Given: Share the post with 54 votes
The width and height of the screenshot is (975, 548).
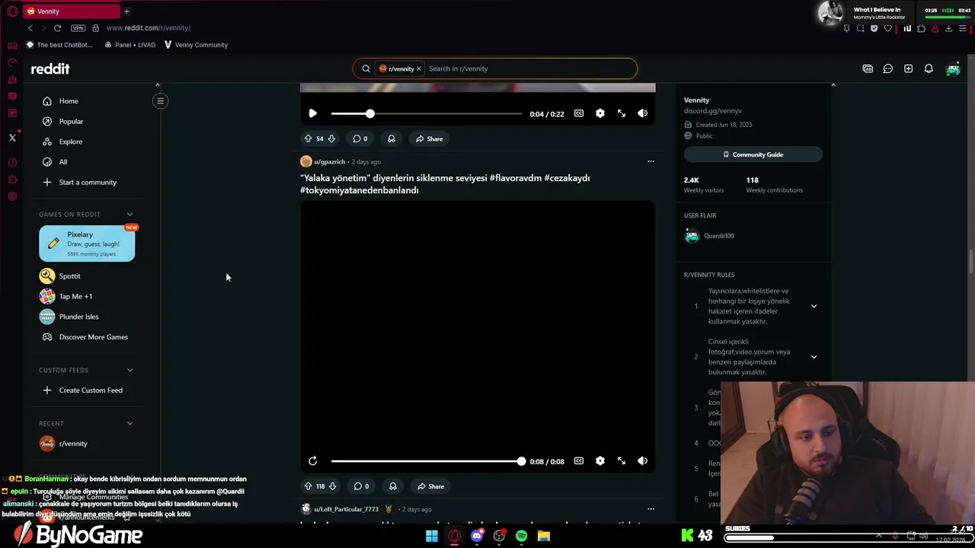Looking at the screenshot, I should pyautogui.click(x=430, y=139).
